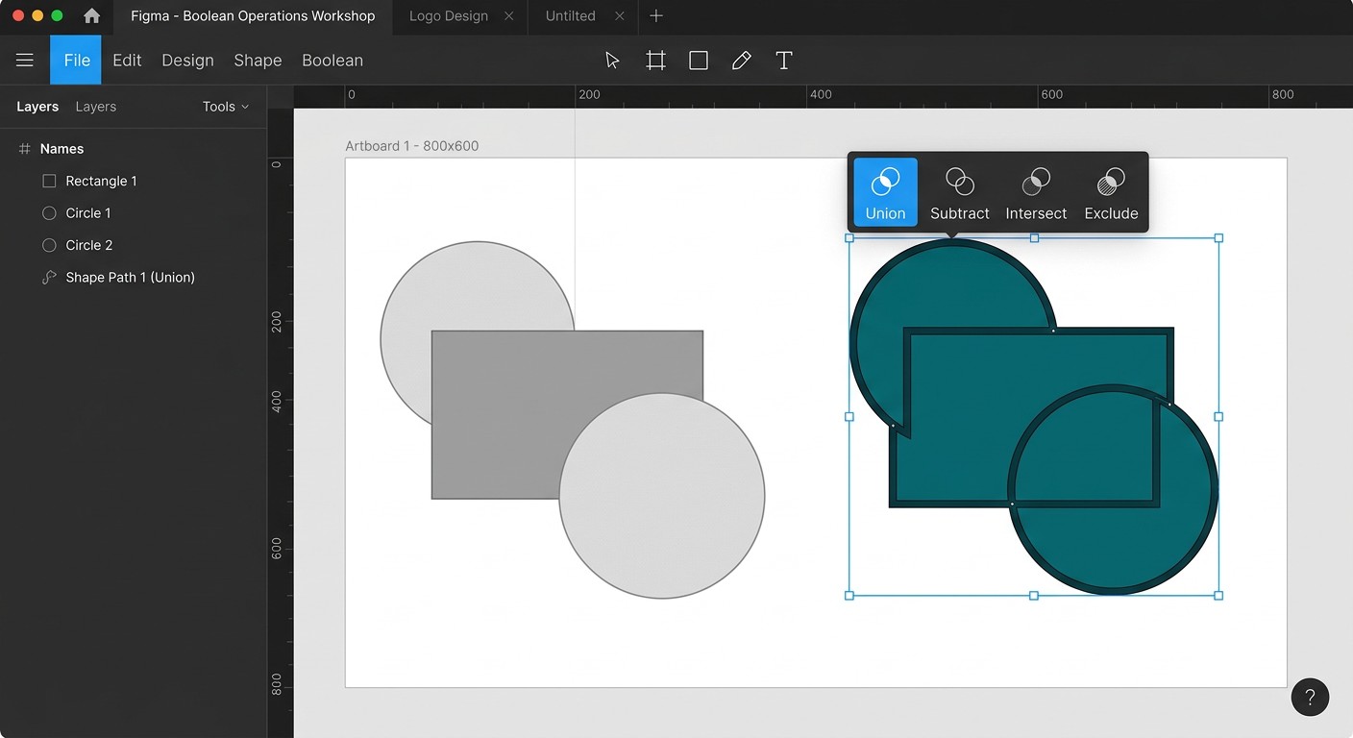Select the Frame tool
Viewport: 1353px width, 738px height.
[655, 61]
